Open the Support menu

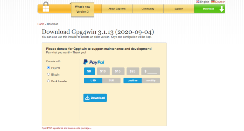click(x=179, y=9)
